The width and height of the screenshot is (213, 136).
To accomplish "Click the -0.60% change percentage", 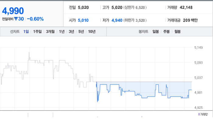I will pos(35,19).
